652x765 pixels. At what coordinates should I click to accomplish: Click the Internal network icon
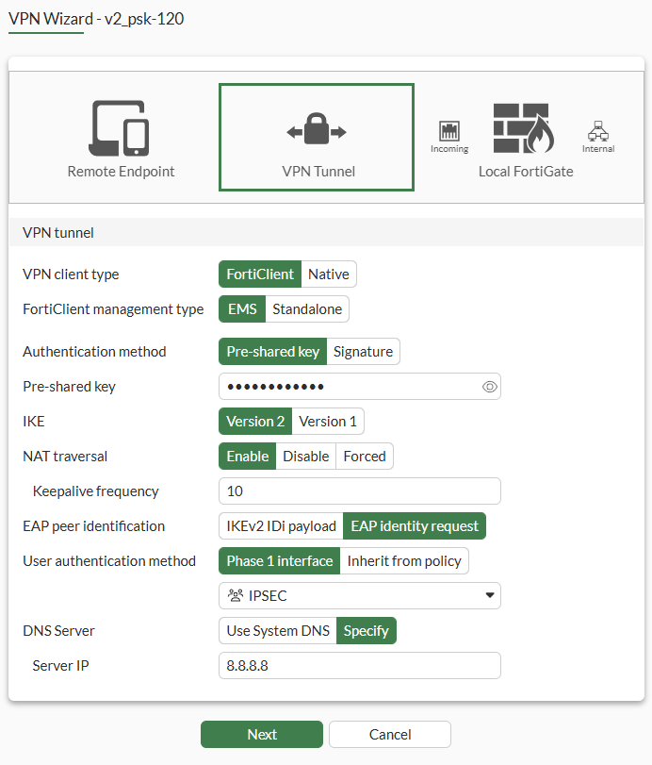pyautogui.click(x=598, y=131)
